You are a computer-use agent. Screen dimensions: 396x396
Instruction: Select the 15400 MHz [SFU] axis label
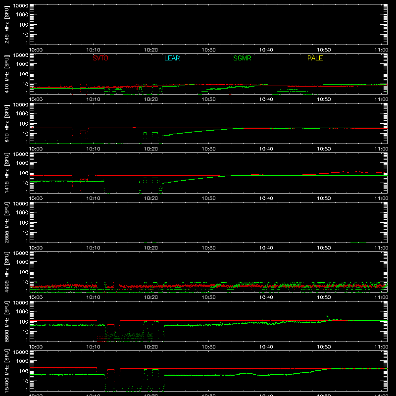6,371
